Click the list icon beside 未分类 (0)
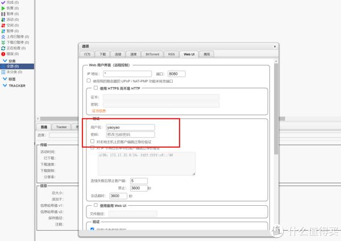The height and width of the screenshot is (241, 341). click(x=3, y=72)
